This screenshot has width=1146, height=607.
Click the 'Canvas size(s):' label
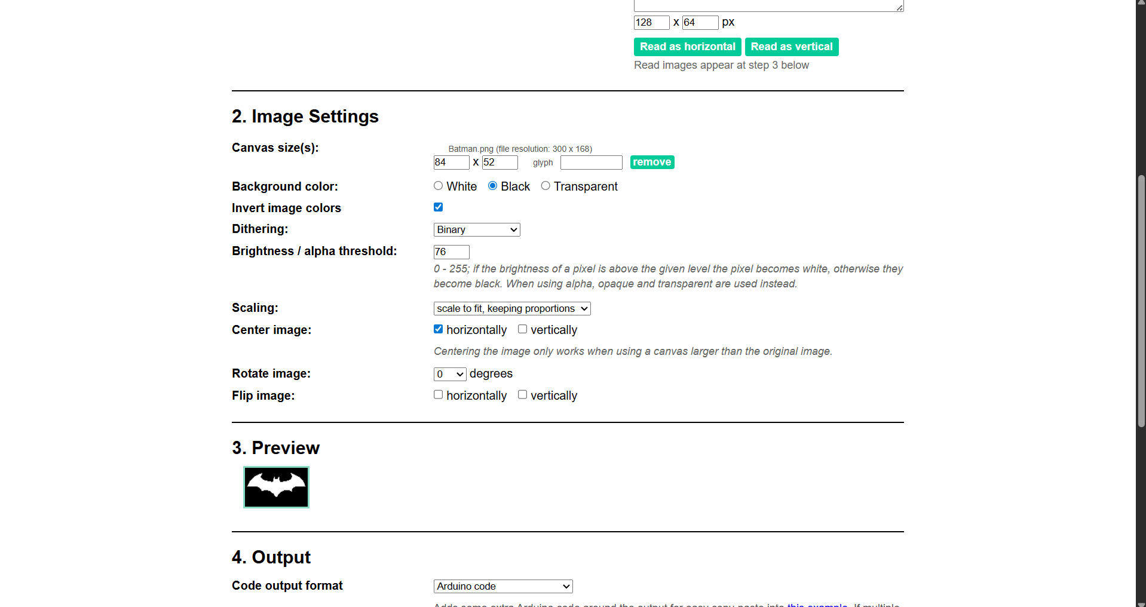tap(275, 148)
